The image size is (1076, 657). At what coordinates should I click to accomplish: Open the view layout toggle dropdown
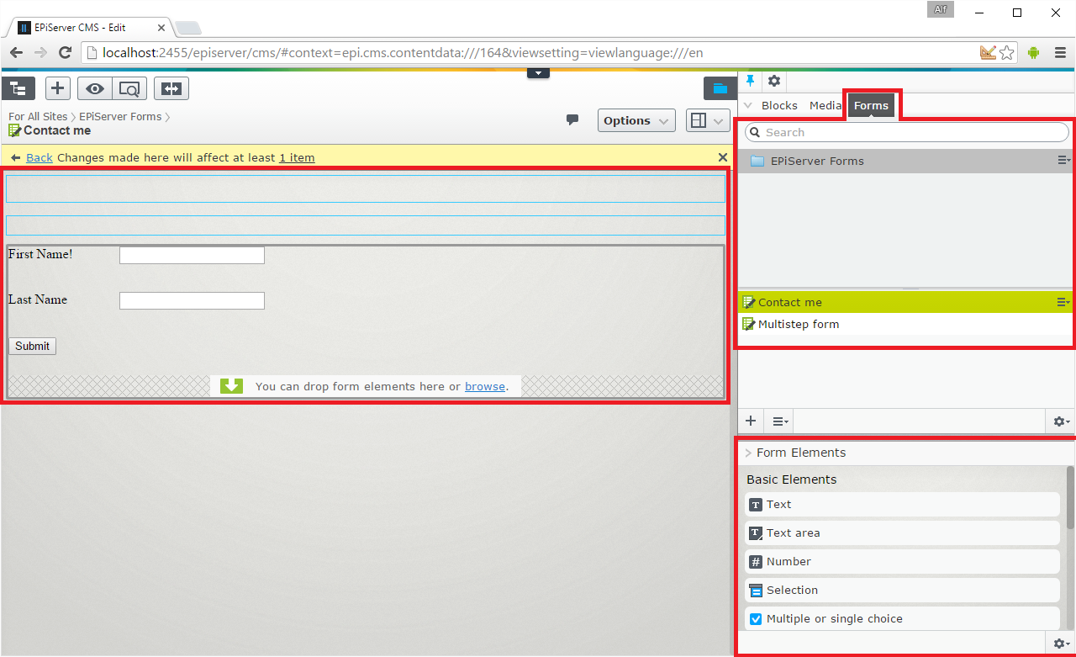coord(707,120)
